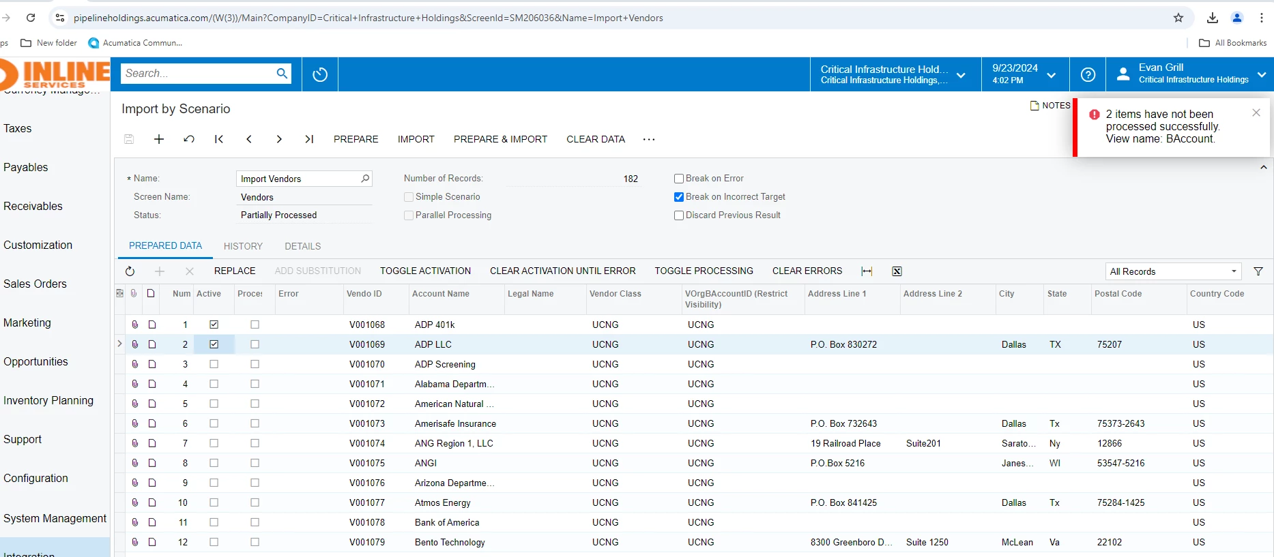Viewport: 1274px width, 557px height.
Task: Click the CLEAR DATA button
Action: (x=596, y=139)
